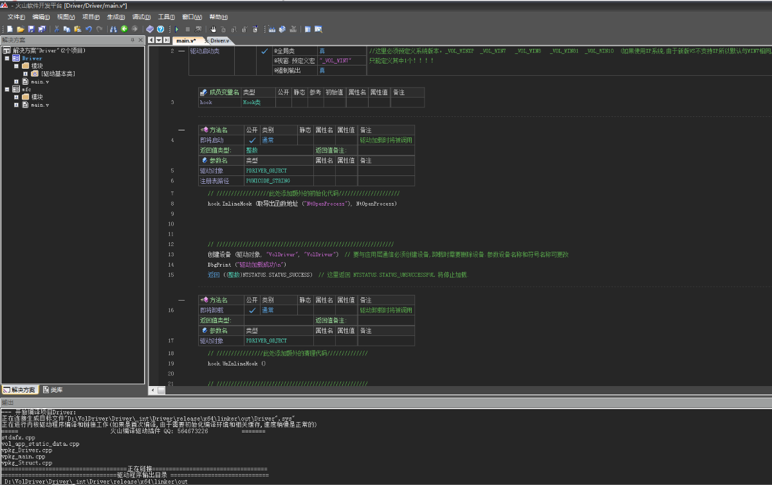
Task: Toggle the 公开 cell in the hook row
Action: (283, 102)
